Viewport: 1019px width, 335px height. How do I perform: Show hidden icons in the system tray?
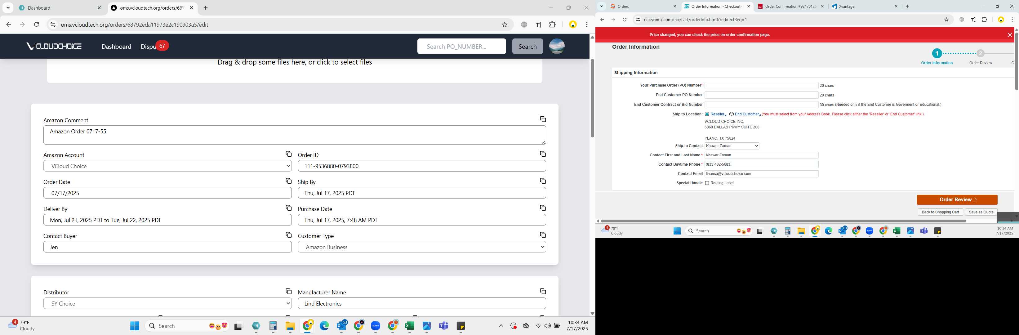[x=501, y=326]
